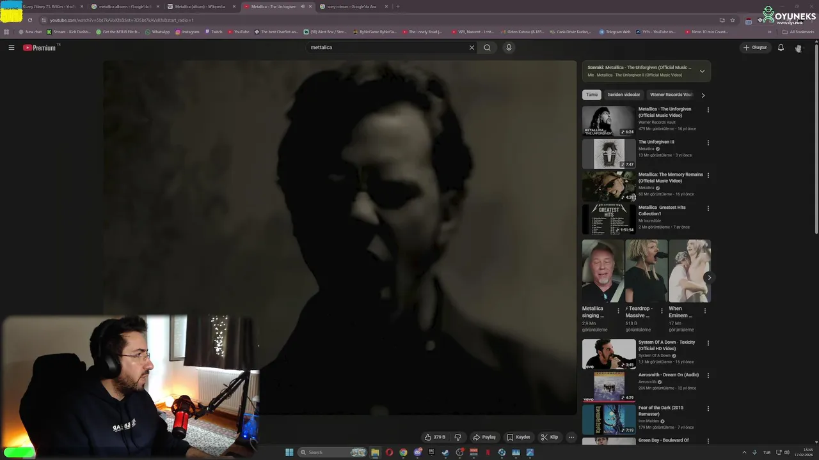Open options for Dream On video
Screen dimensions: 819x460
tap(708, 376)
